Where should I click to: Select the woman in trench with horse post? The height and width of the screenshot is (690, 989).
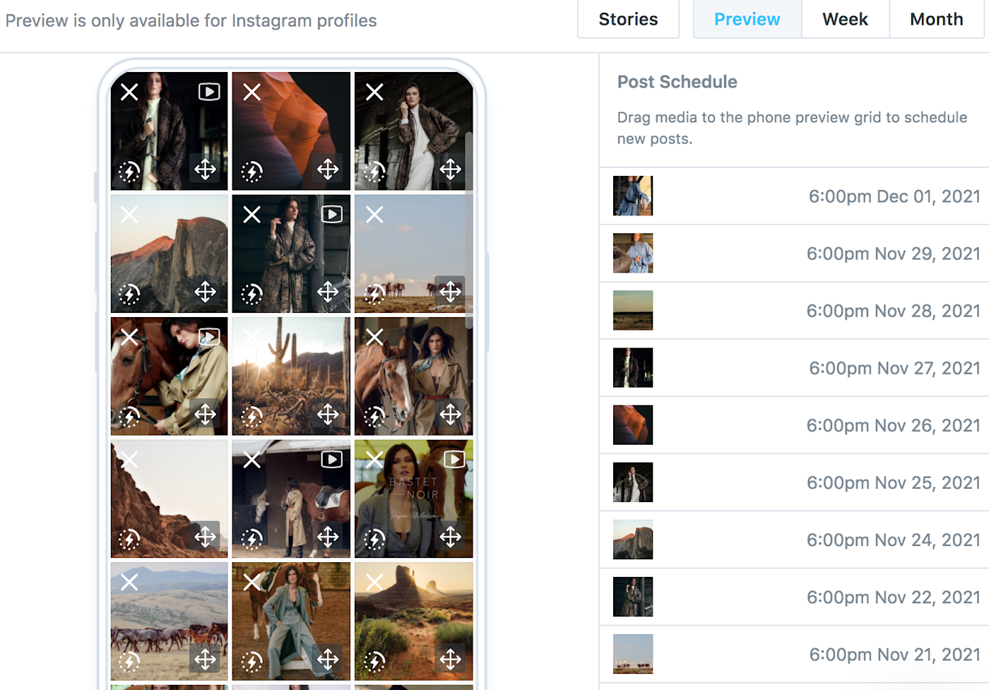(x=414, y=376)
